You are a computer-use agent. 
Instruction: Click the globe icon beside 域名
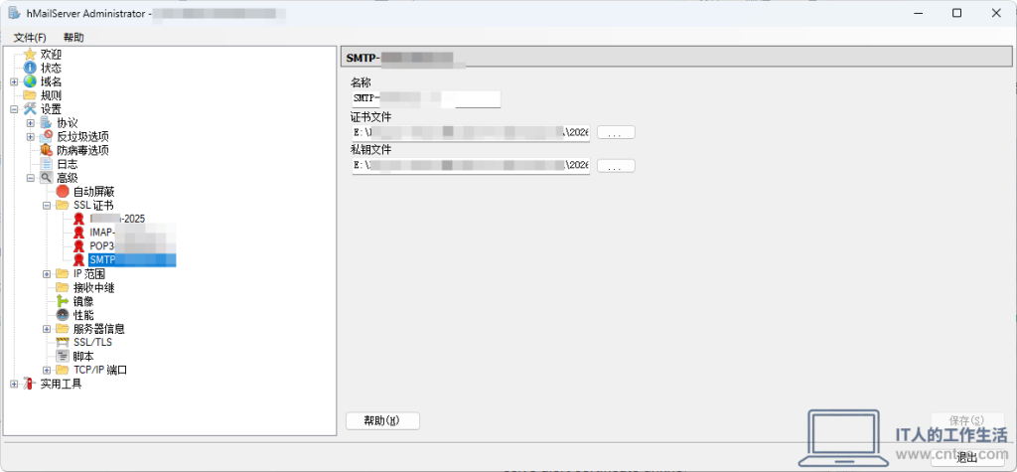[30, 81]
